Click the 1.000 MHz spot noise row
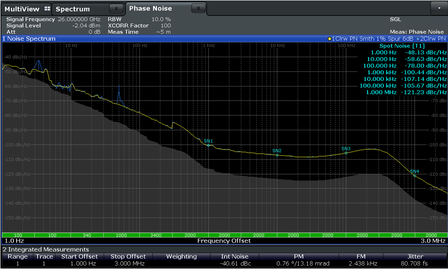Viewport: 448px width, 269px height. [x=406, y=92]
